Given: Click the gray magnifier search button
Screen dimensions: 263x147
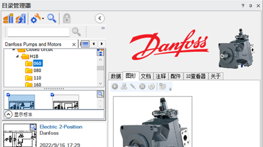Looking at the screenshot, I should pos(76,32).
